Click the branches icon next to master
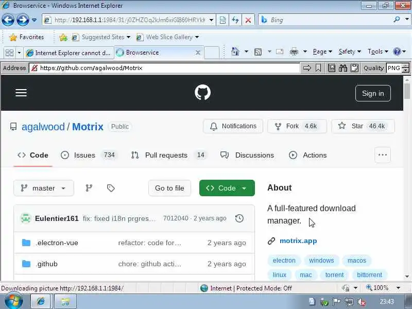Image resolution: width=412 pixels, height=309 pixels. coord(89,188)
